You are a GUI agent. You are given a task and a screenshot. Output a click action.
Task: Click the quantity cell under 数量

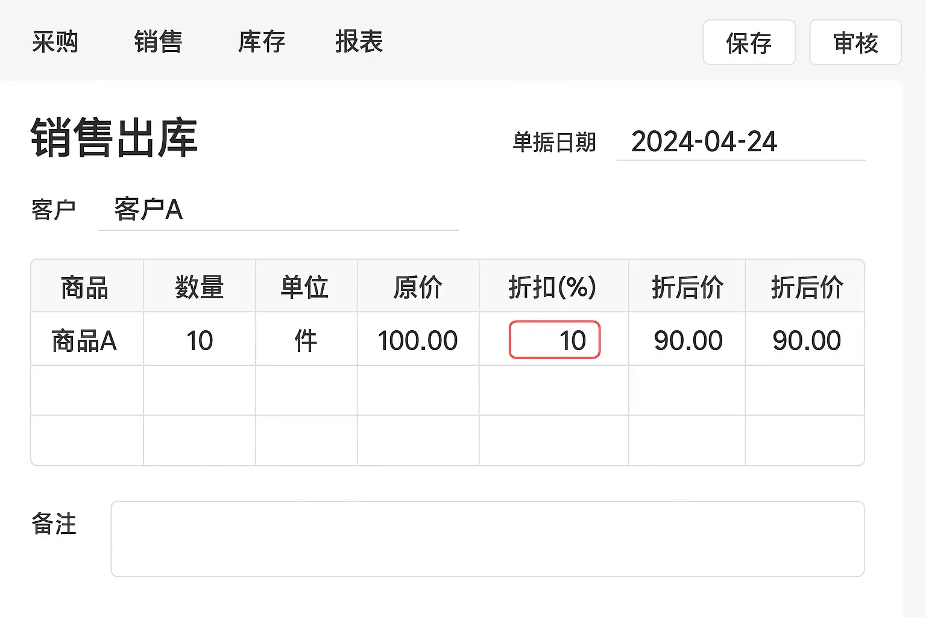click(199, 340)
